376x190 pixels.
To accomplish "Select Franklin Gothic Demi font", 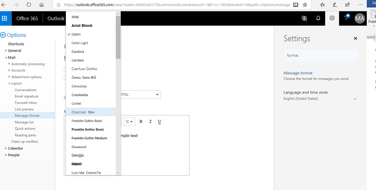I will [91, 129].
